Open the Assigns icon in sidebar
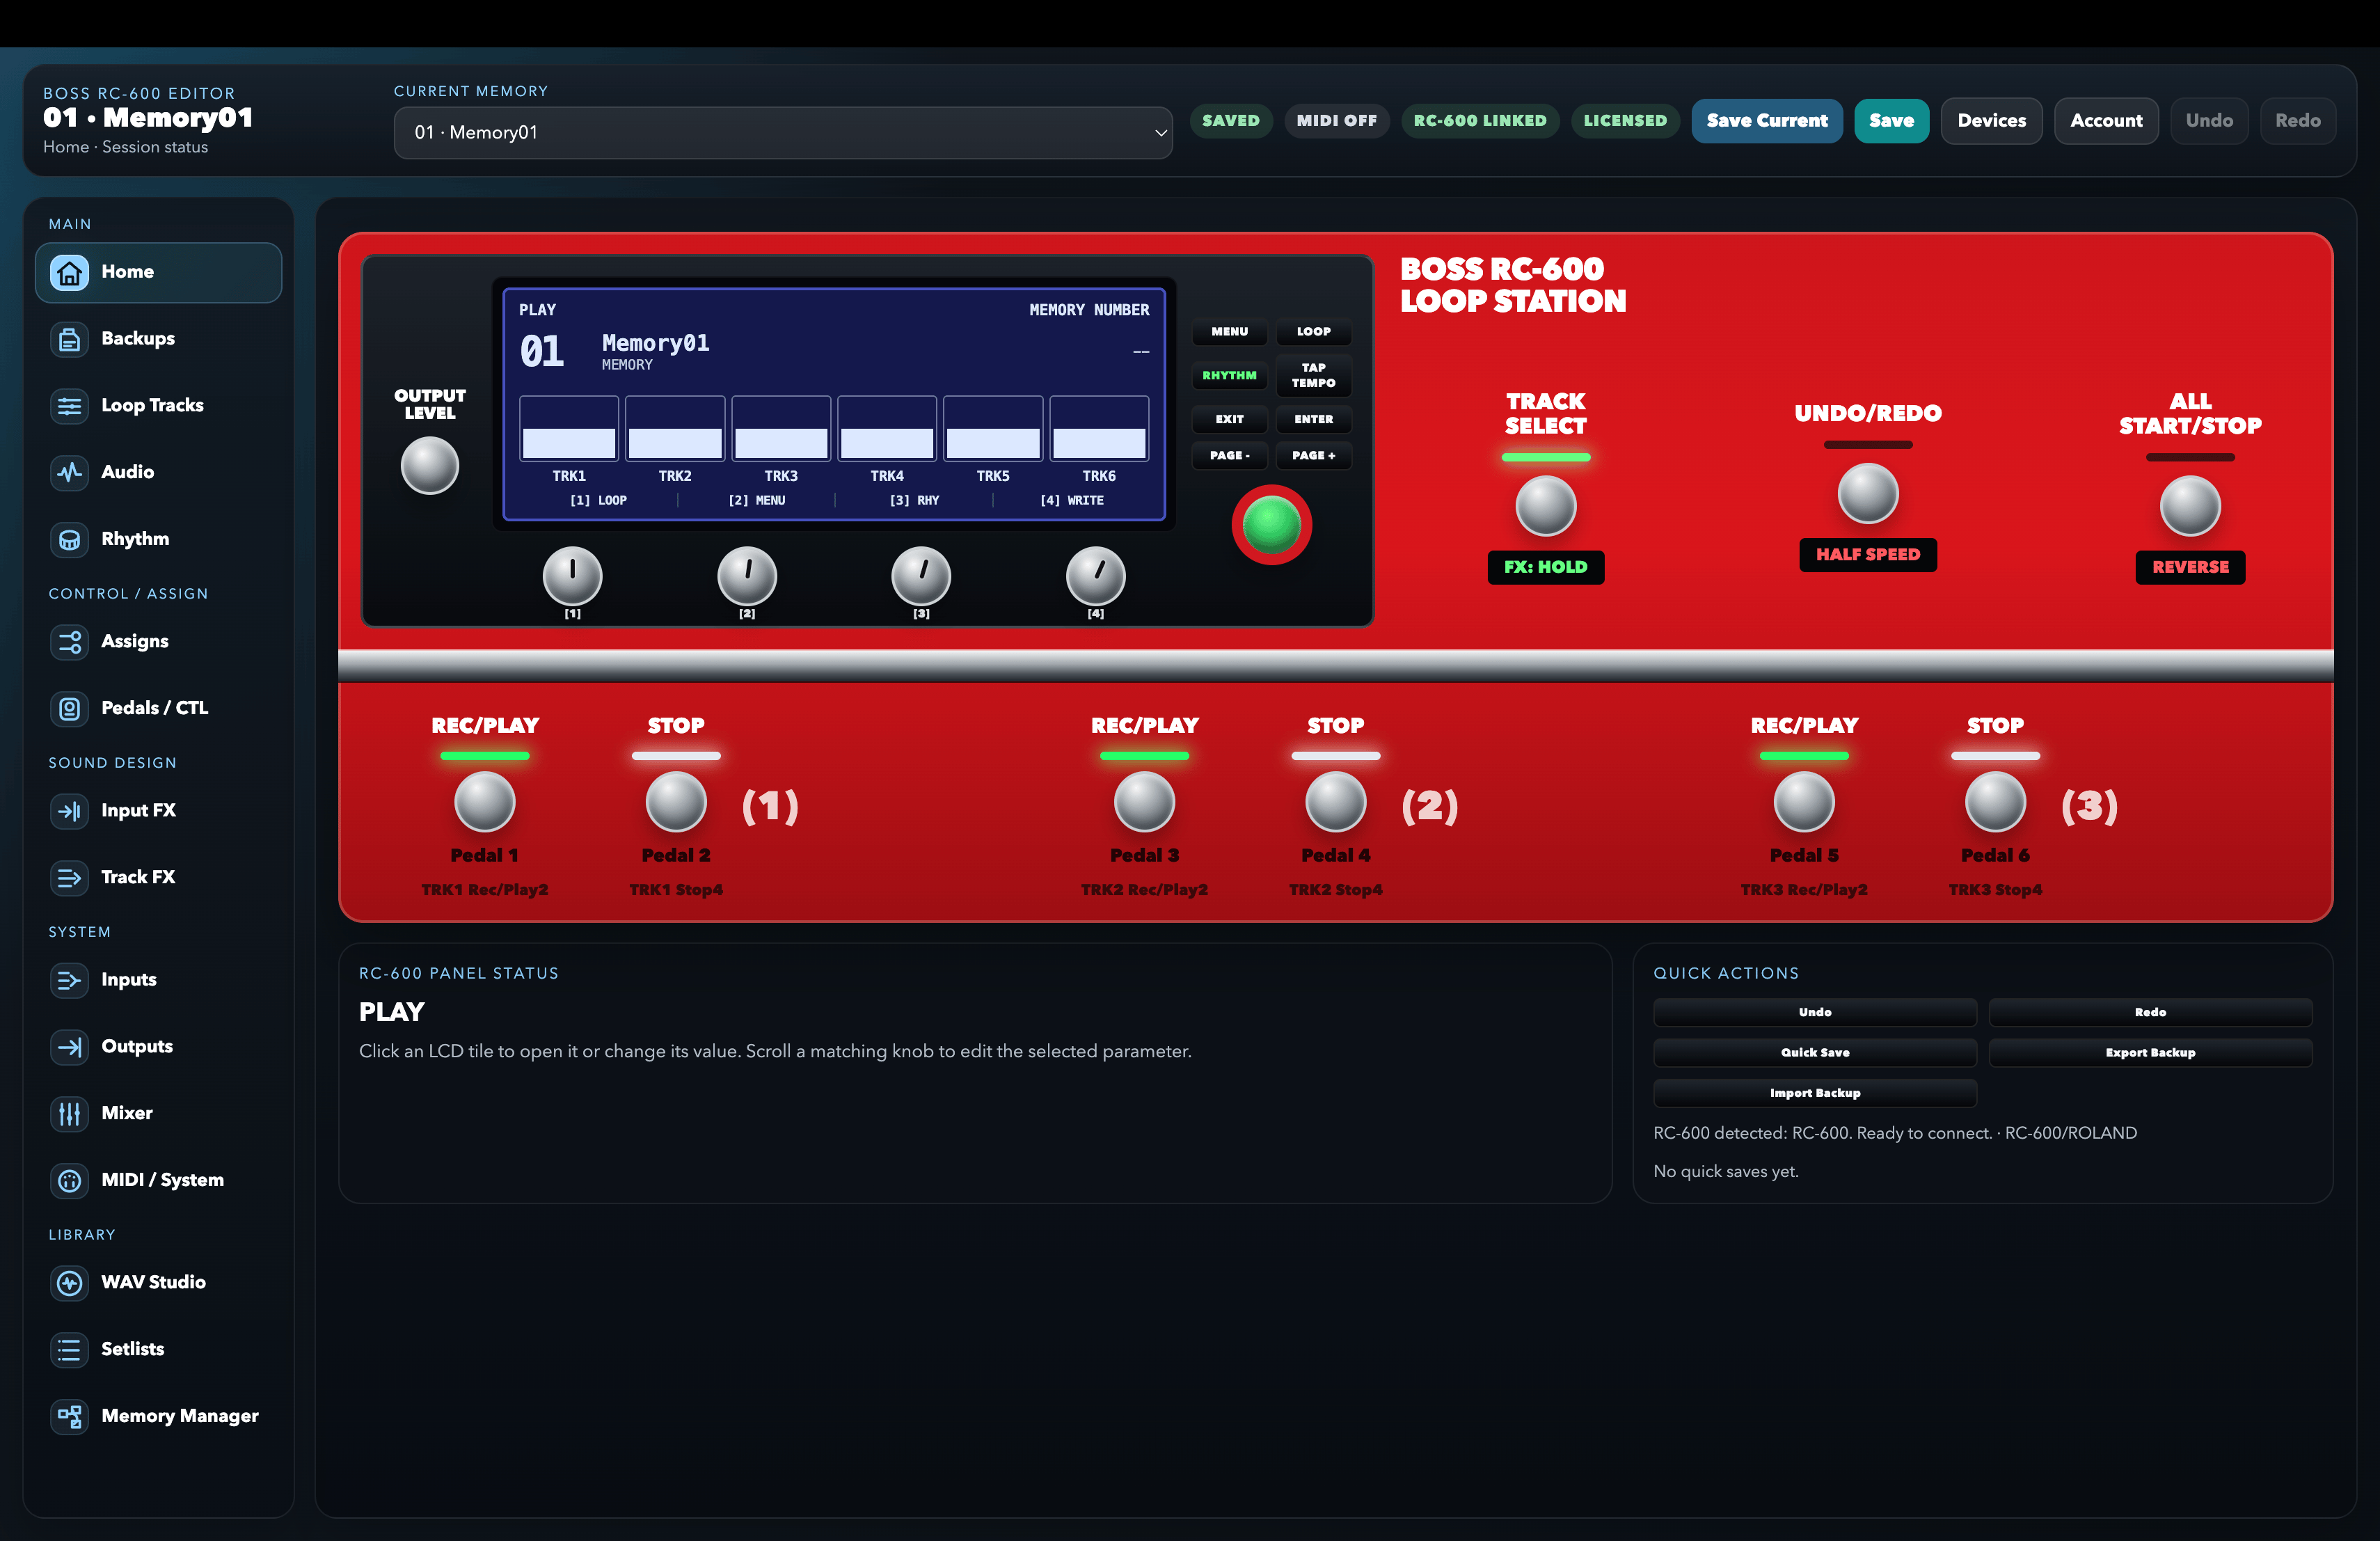 click(69, 642)
